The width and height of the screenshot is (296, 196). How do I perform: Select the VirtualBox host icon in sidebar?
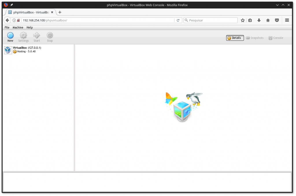click(8, 50)
